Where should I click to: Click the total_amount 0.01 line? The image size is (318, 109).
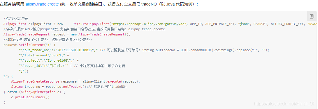click(x=44, y=55)
